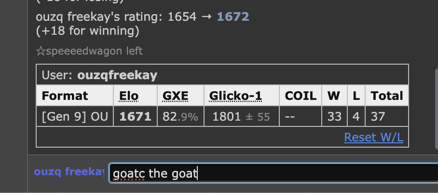This screenshot has height=193, width=438.
Task: Click the 82.9% GXE value
Action: click(x=180, y=116)
